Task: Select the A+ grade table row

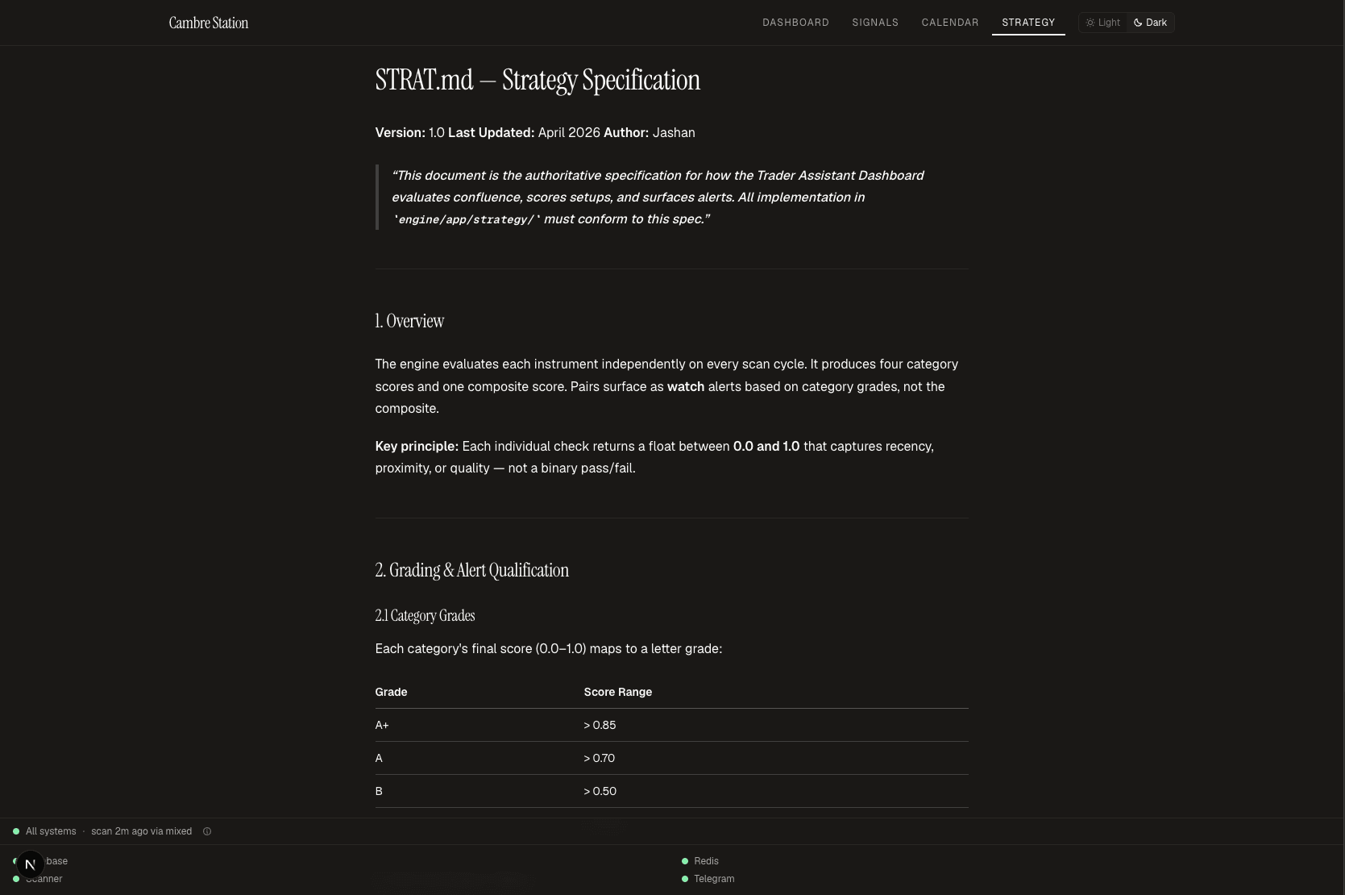Action: coord(671,725)
